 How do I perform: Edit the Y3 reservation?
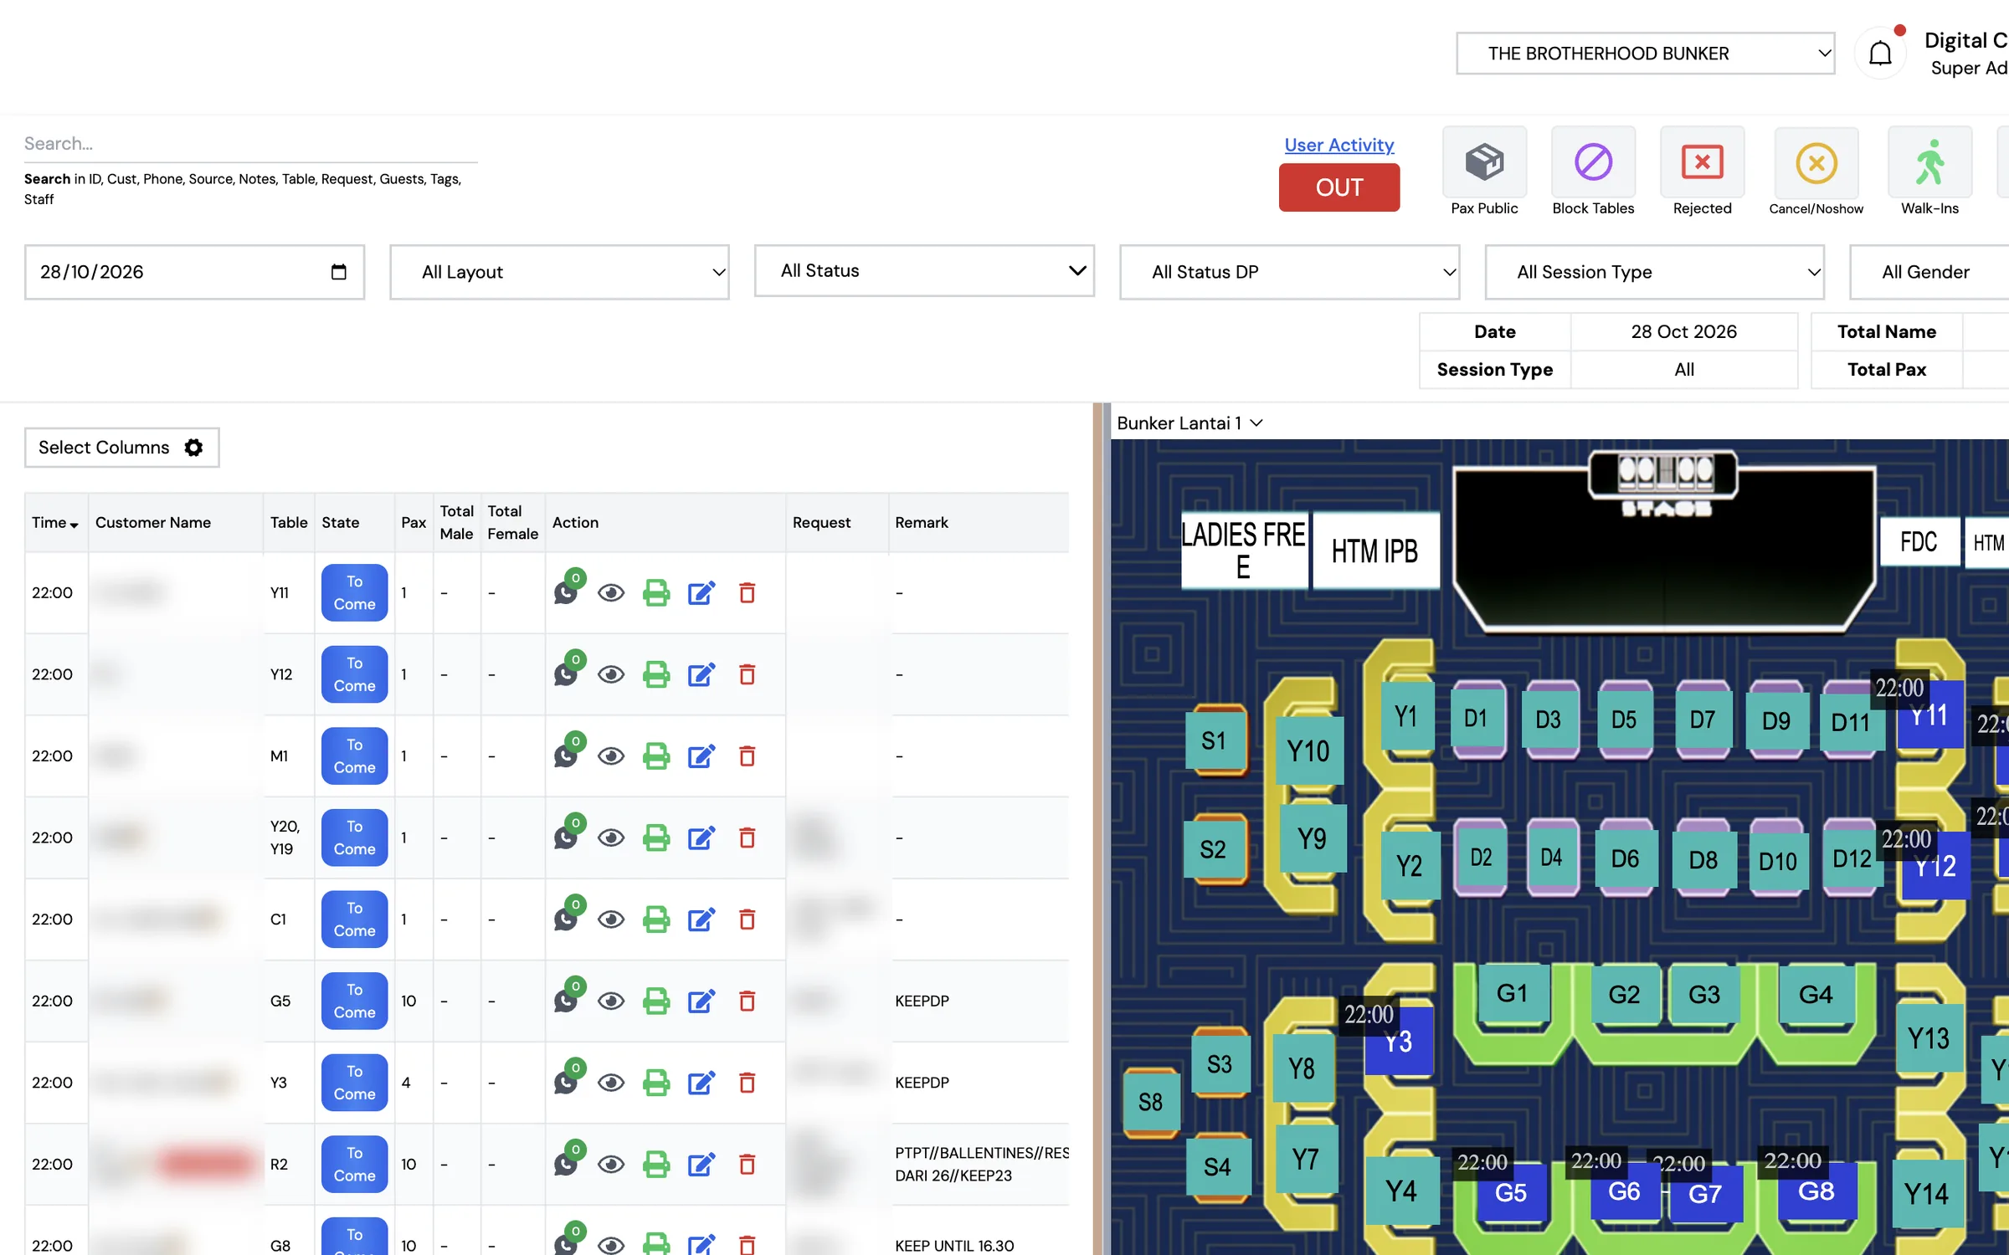(701, 1083)
